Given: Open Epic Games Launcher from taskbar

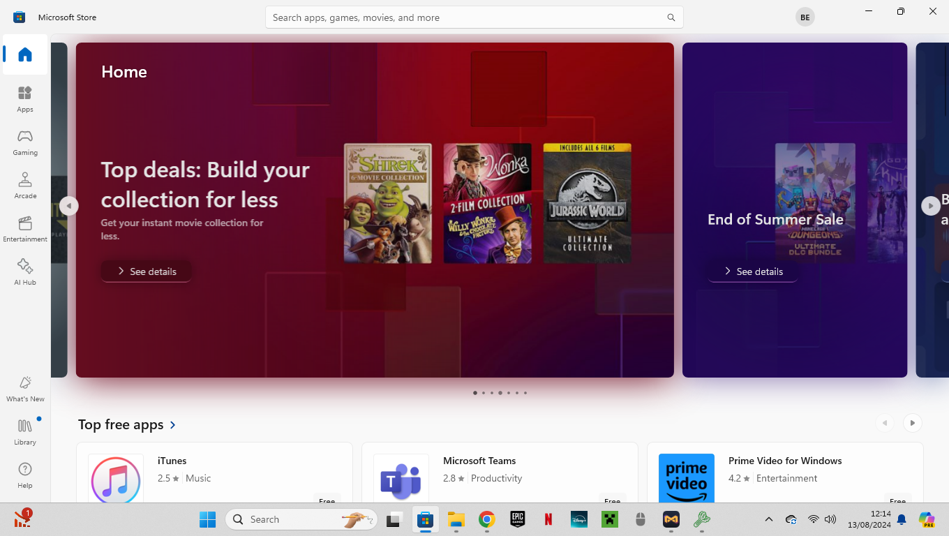Looking at the screenshot, I should [x=517, y=519].
